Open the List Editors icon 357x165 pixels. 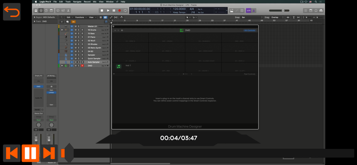(x=306, y=10)
